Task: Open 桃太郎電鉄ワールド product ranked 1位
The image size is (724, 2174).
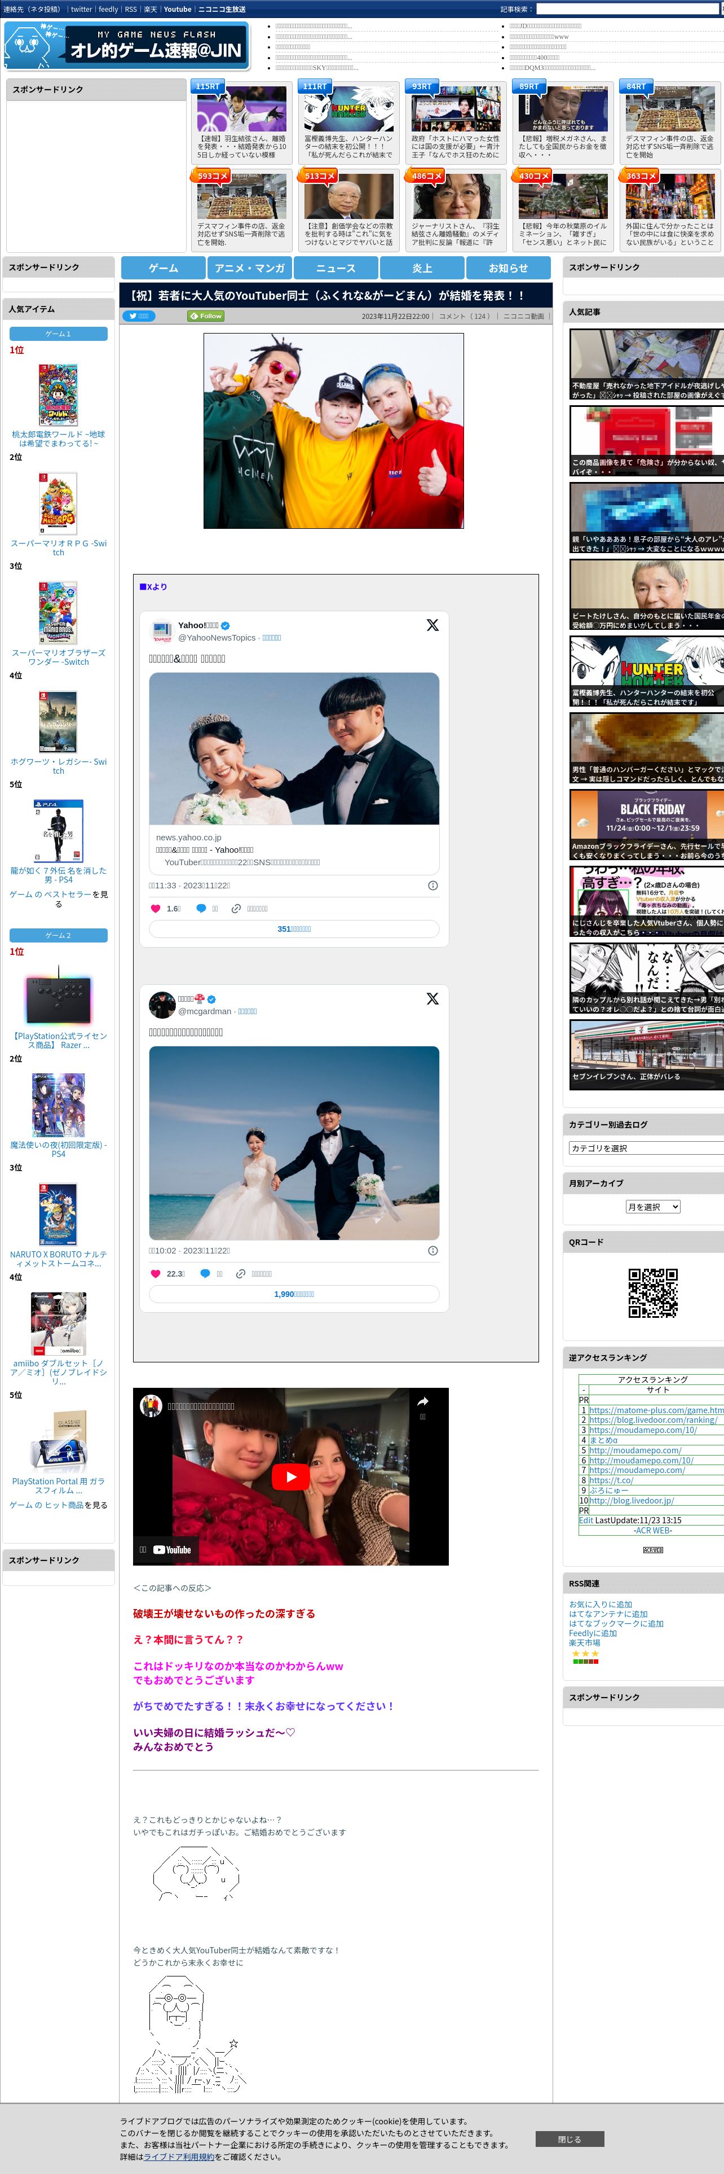Action: 58,439
